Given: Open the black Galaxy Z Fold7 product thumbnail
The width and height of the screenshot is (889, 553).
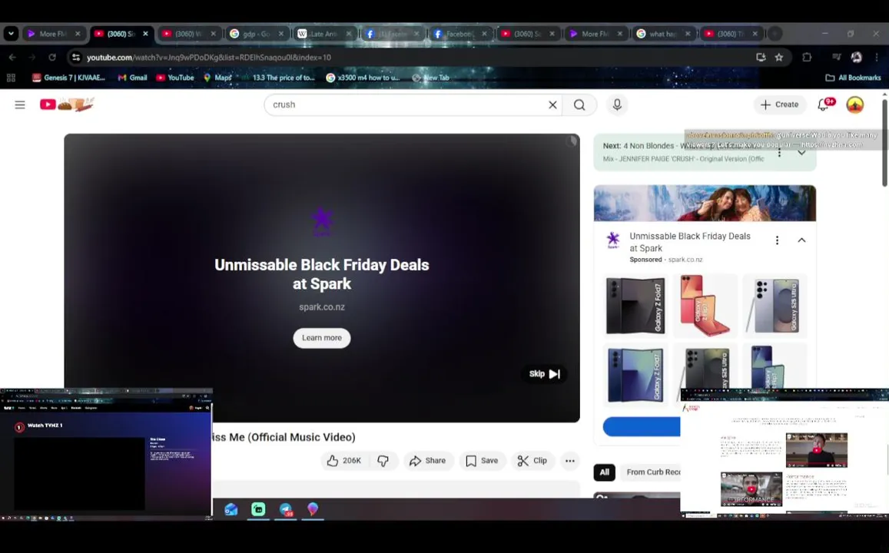Looking at the screenshot, I should pos(635,306).
